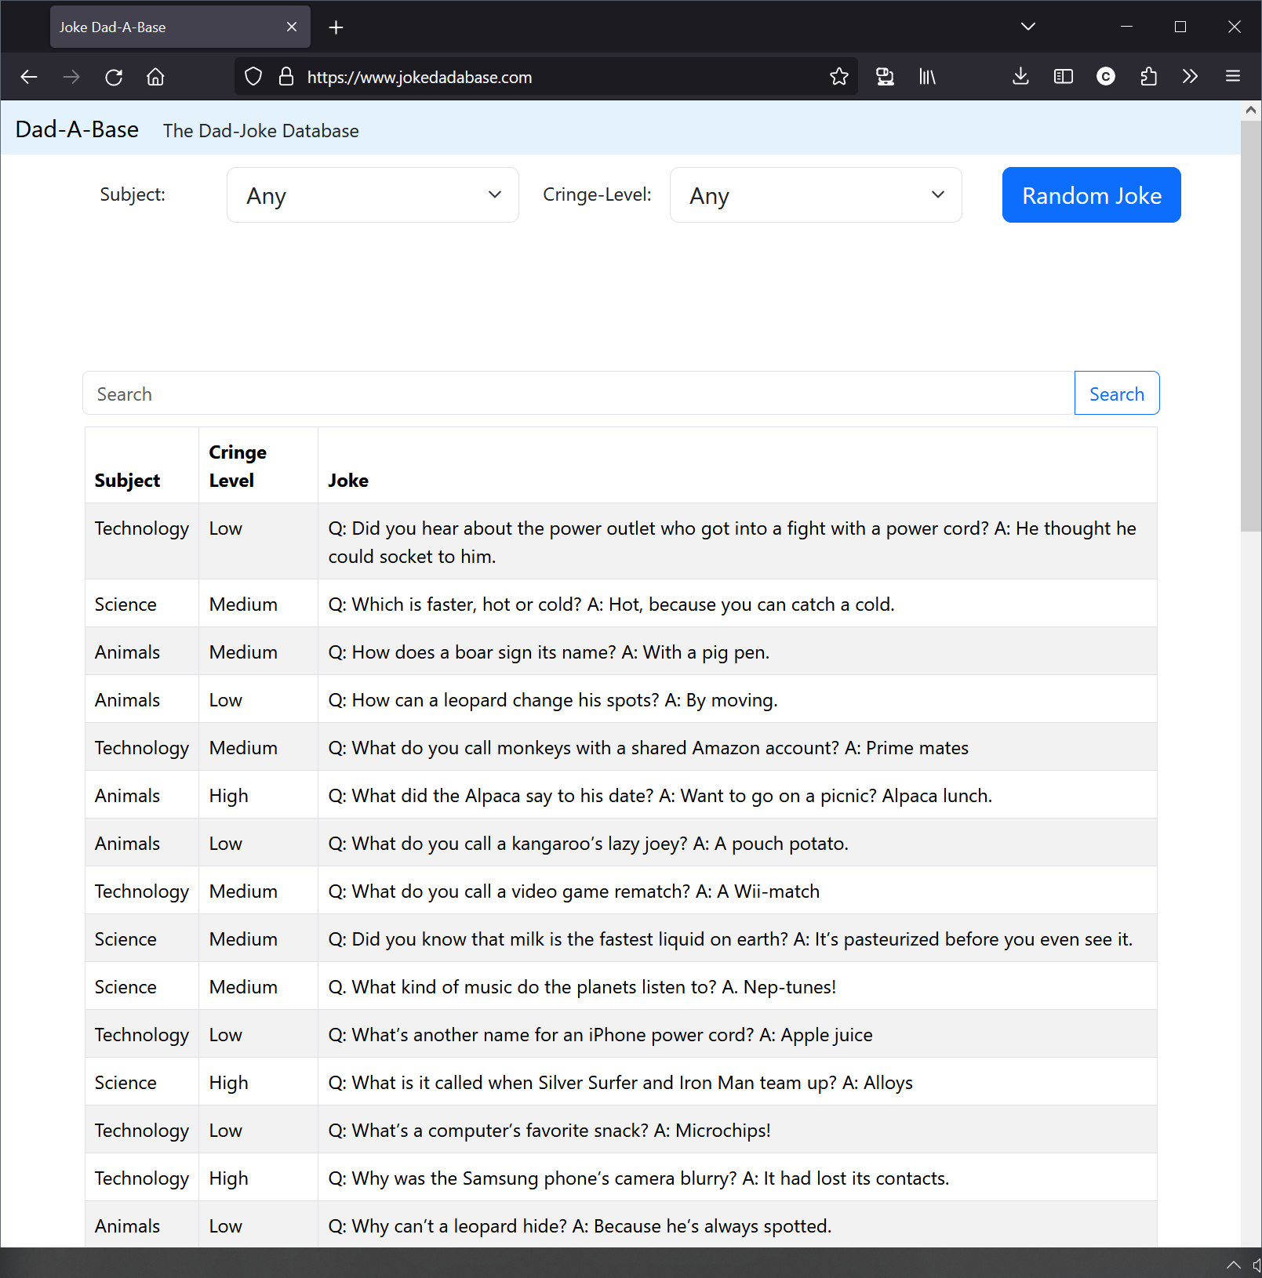Click the Random Joke button
This screenshot has height=1278, width=1262.
[1091, 195]
